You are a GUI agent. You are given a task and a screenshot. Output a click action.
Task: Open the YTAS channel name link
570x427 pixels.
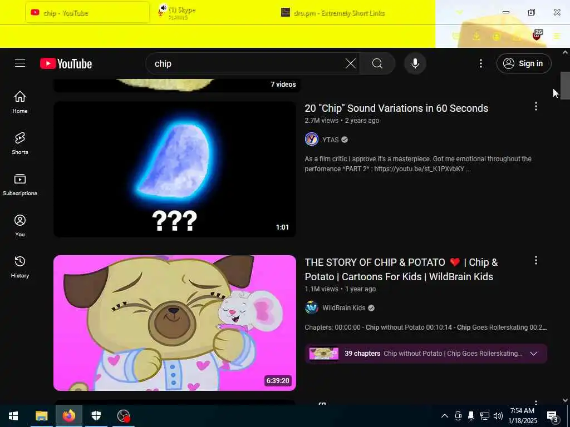tap(331, 140)
